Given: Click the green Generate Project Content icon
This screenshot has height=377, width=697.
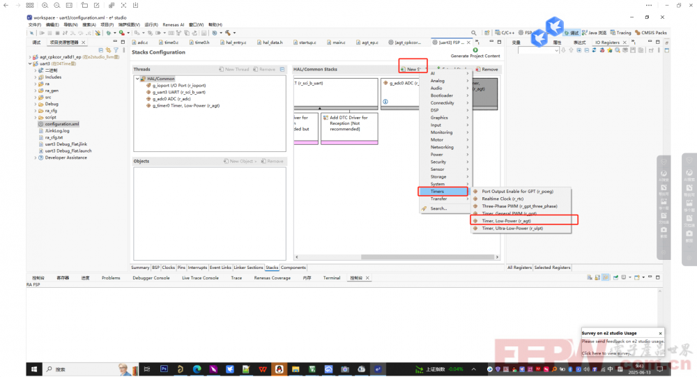Looking at the screenshot, I should [475, 49].
